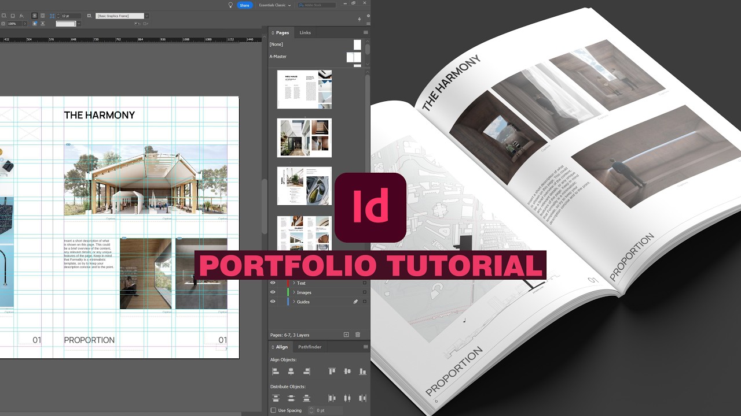Viewport: 741px width, 416px height.
Task: Click the lightning quick apply icon
Action: [360, 19]
